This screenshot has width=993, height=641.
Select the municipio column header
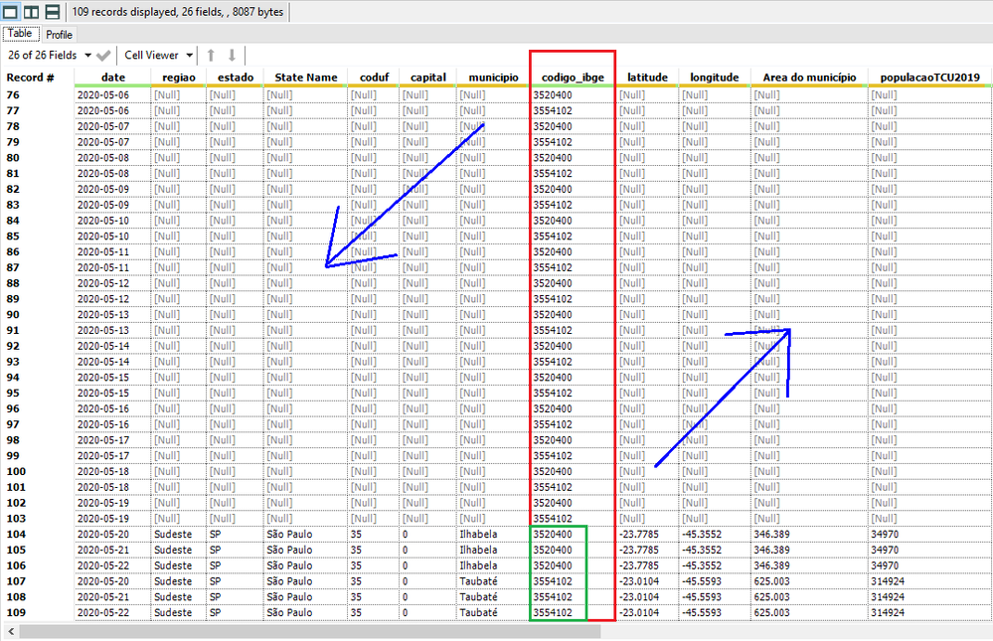tap(493, 78)
